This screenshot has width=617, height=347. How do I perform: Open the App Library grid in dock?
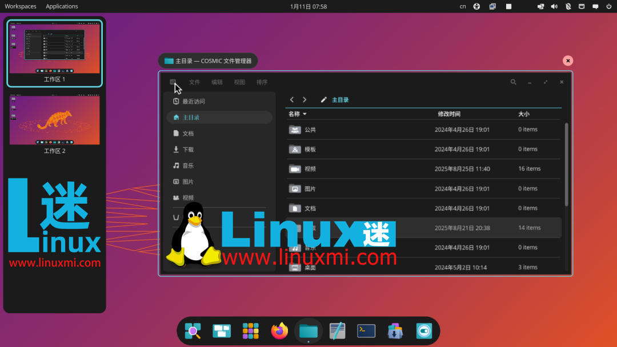pos(251,331)
